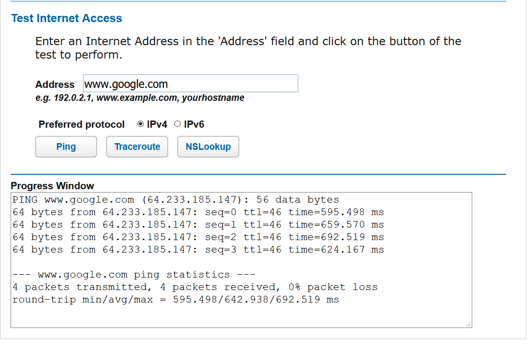Click the resize handle of the progress box
527x340 pixels.
coord(468,325)
